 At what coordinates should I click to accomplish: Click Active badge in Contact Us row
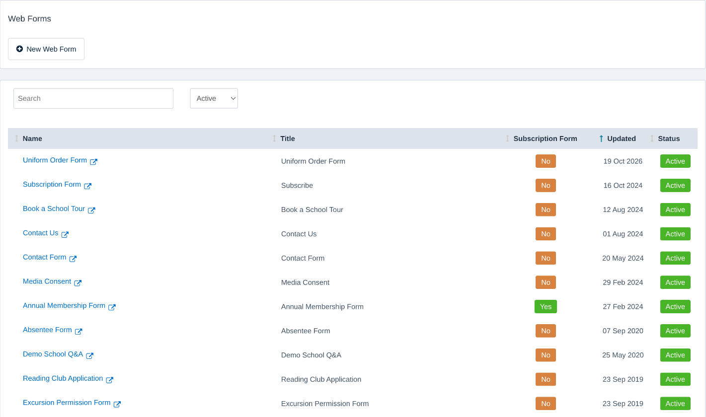pyautogui.click(x=675, y=234)
